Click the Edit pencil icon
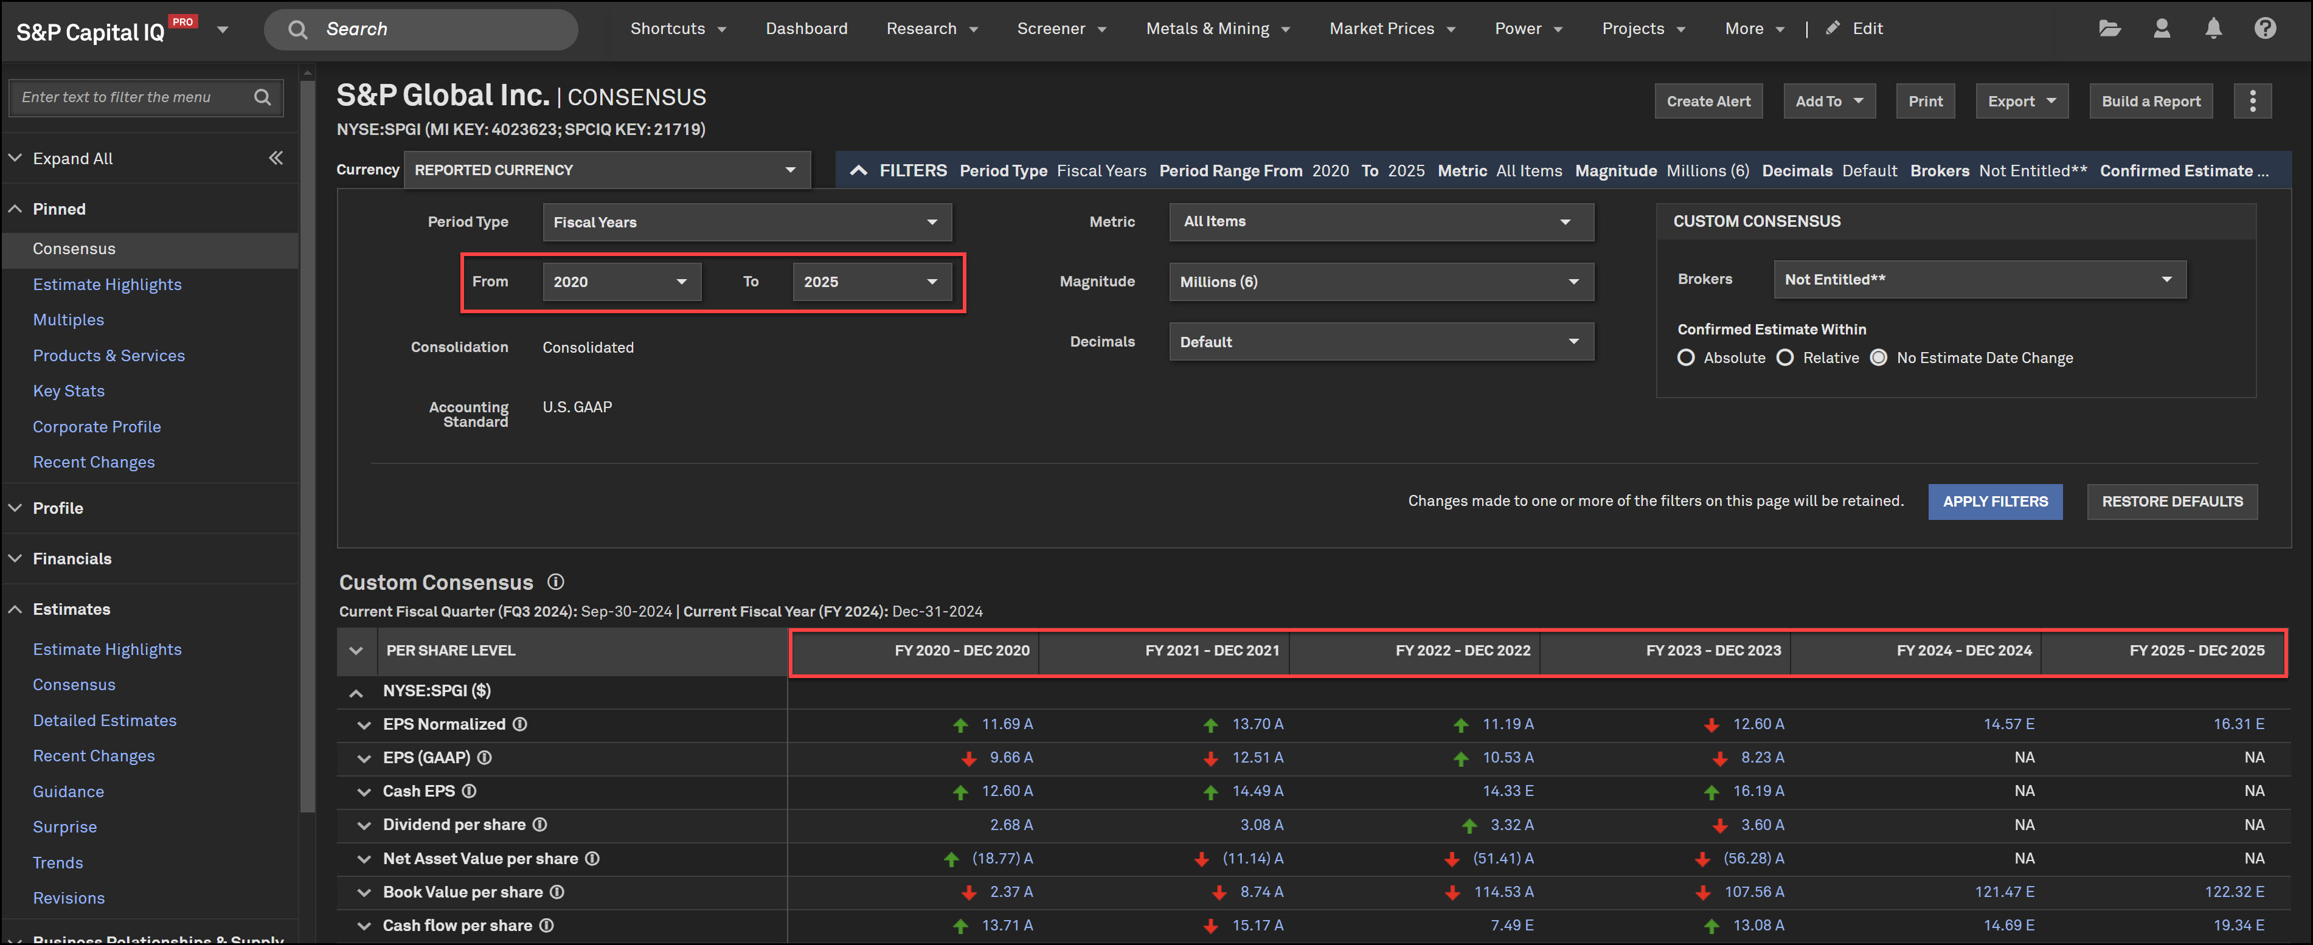Image resolution: width=2313 pixels, height=945 pixels. (x=1833, y=29)
